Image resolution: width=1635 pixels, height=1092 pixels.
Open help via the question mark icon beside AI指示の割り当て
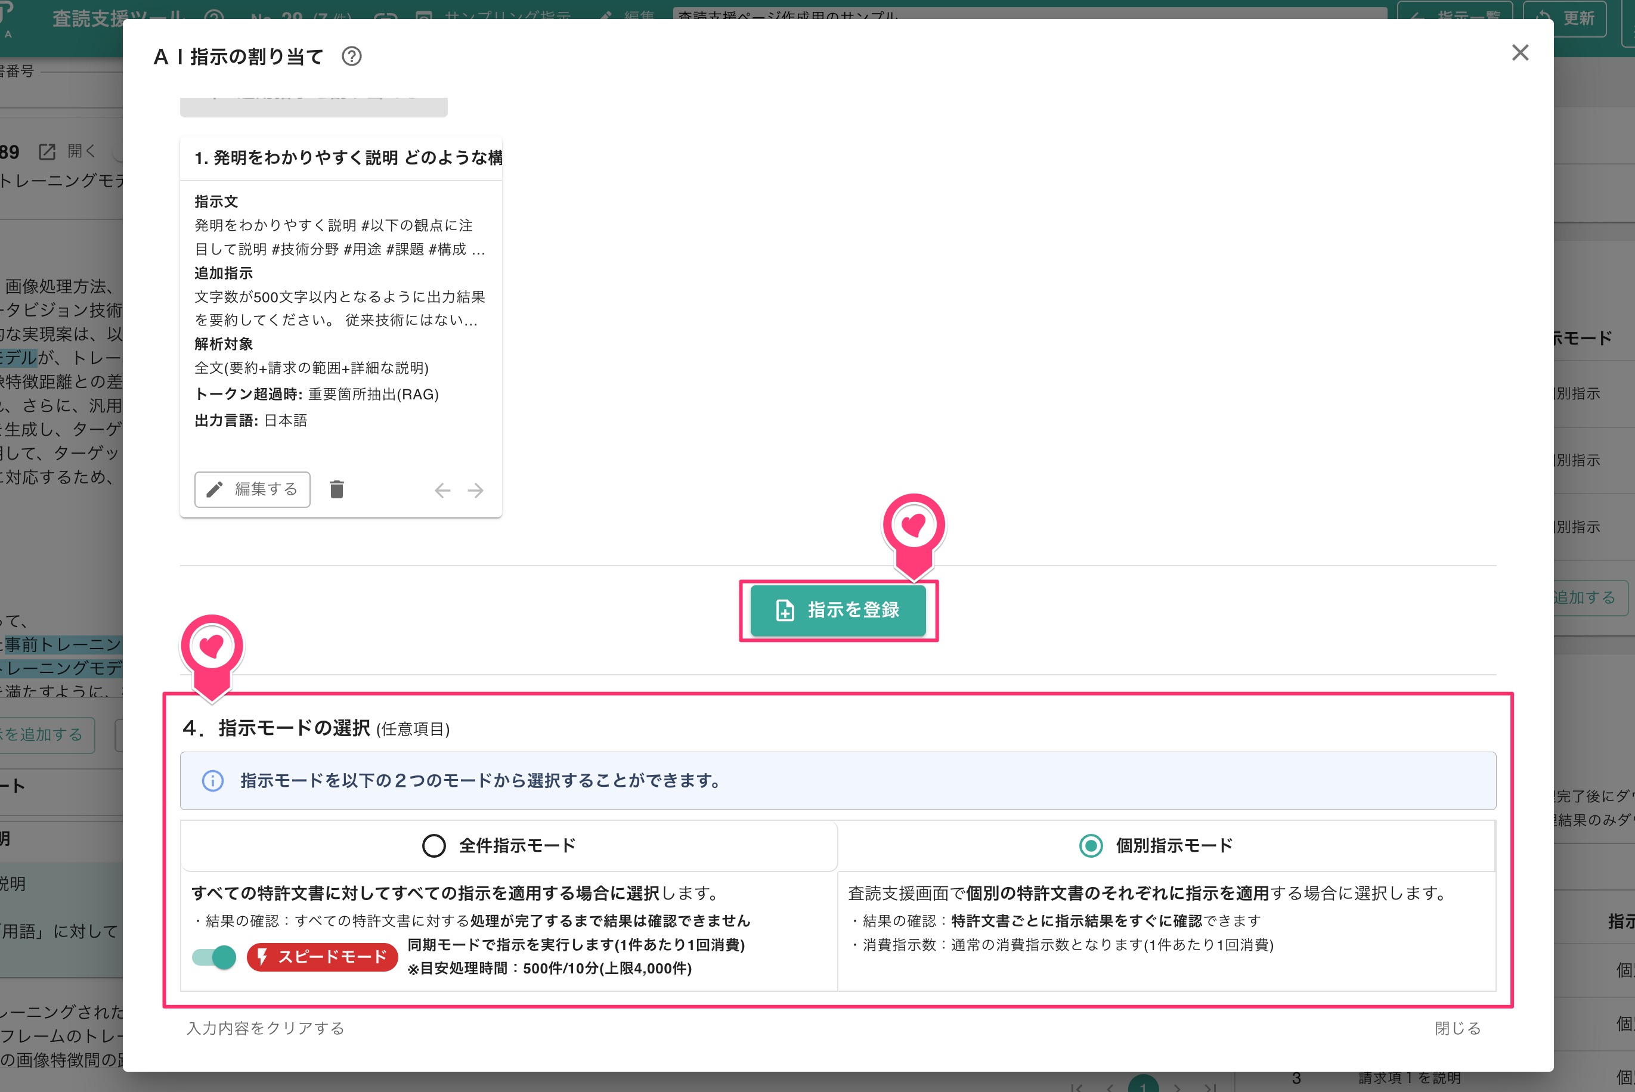point(353,57)
